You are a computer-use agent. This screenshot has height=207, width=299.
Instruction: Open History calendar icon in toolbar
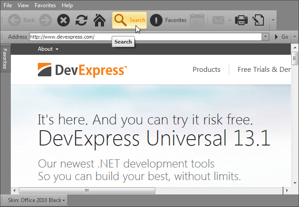(x=197, y=20)
